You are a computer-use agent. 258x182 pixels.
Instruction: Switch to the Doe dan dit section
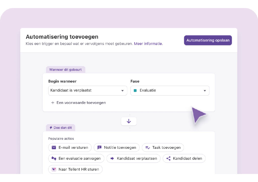(x=60, y=127)
